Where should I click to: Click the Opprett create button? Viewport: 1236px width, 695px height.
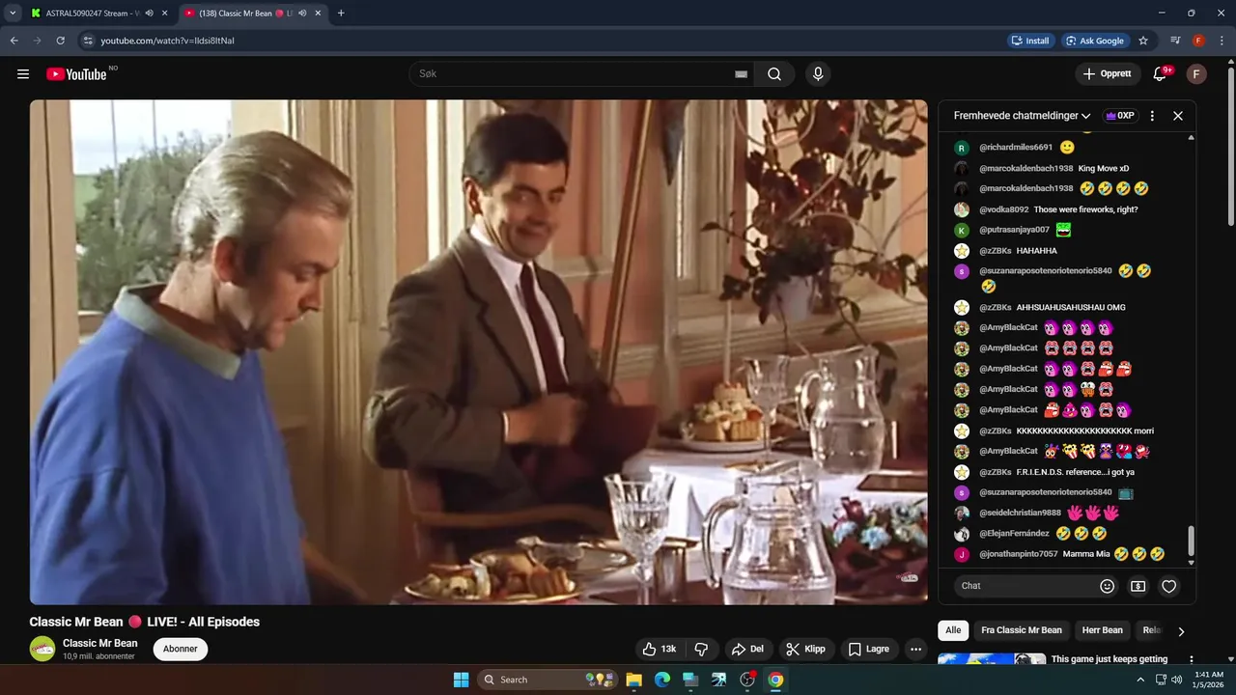click(x=1108, y=74)
